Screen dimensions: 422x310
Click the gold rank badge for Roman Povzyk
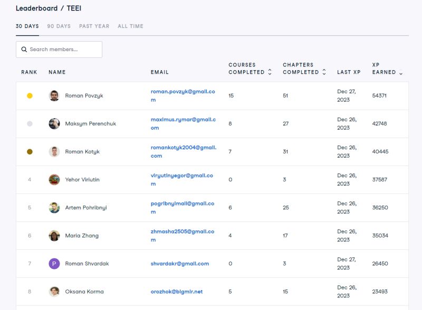coord(30,96)
